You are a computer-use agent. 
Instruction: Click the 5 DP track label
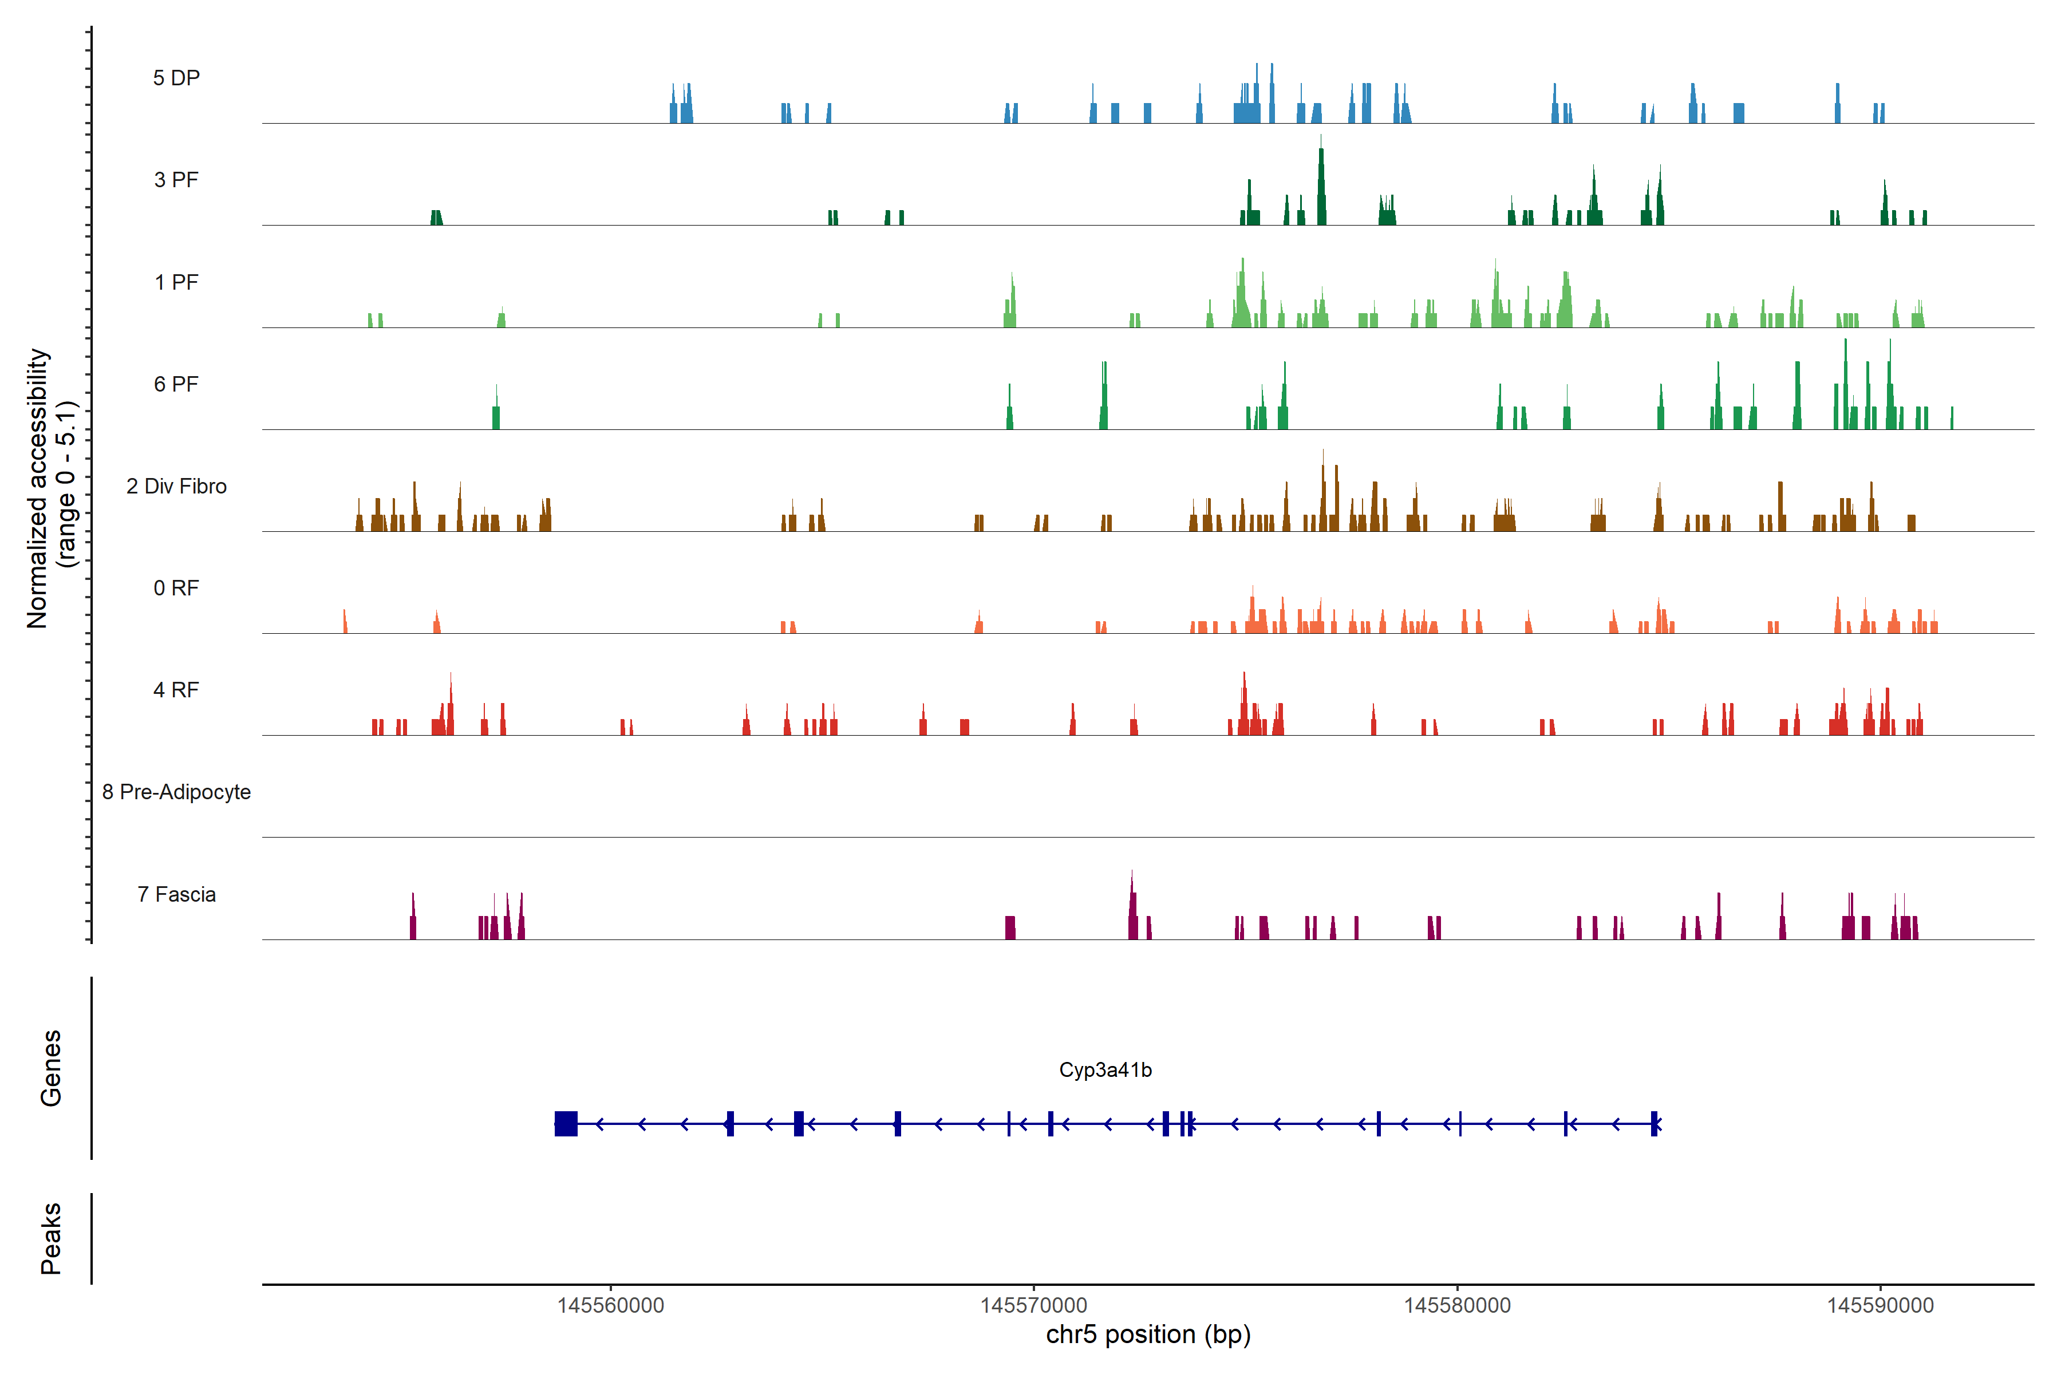click(176, 78)
